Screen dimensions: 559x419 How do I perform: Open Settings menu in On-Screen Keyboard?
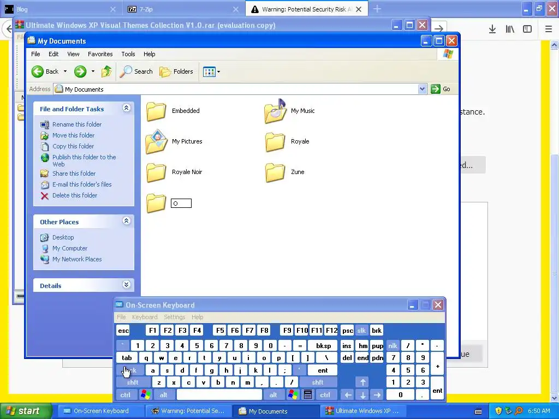(174, 317)
